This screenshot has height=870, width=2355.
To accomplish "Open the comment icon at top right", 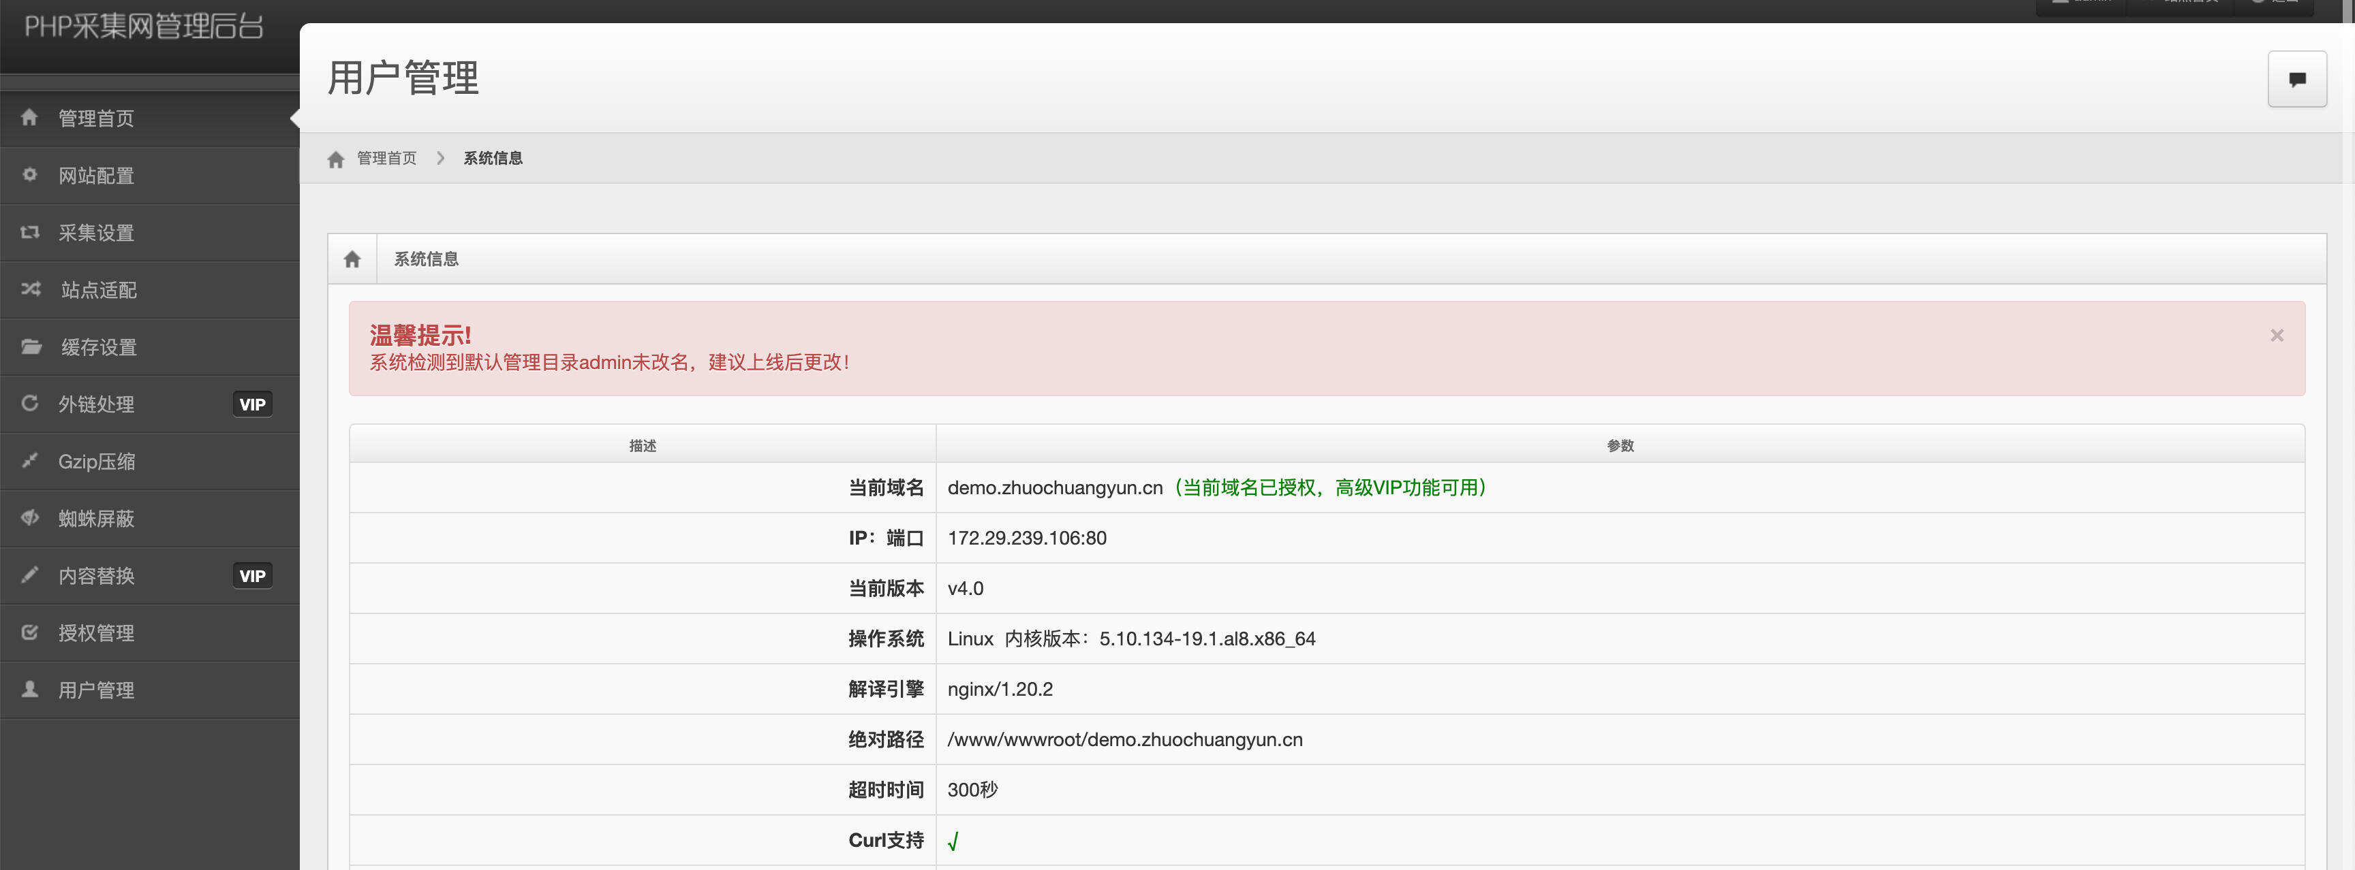I will pyautogui.click(x=2296, y=78).
